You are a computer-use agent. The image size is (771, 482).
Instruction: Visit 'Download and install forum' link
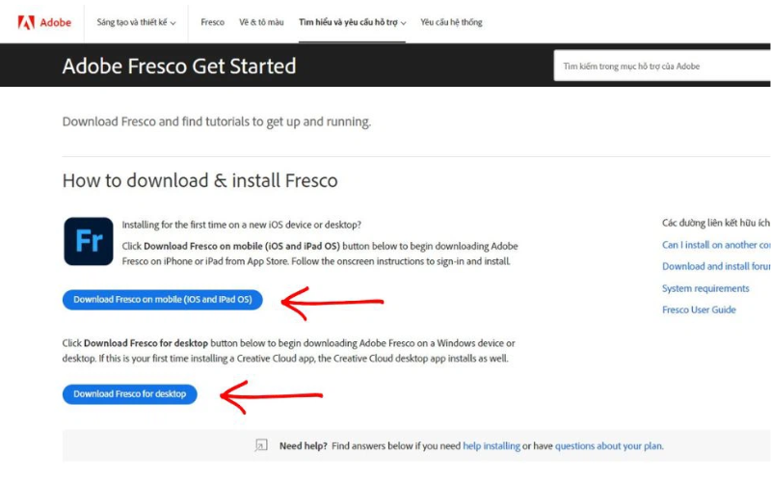(715, 266)
